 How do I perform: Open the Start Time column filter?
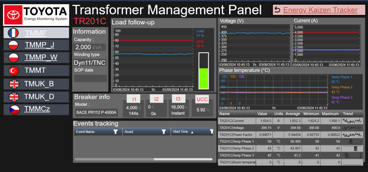pos(211,132)
